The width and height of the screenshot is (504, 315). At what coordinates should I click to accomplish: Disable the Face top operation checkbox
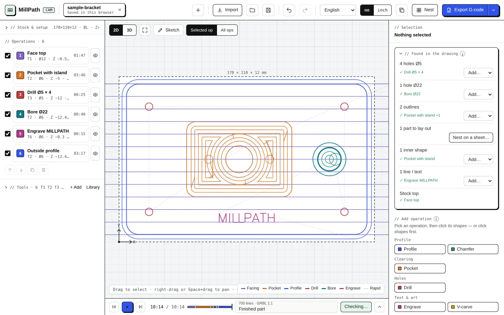pos(8,56)
